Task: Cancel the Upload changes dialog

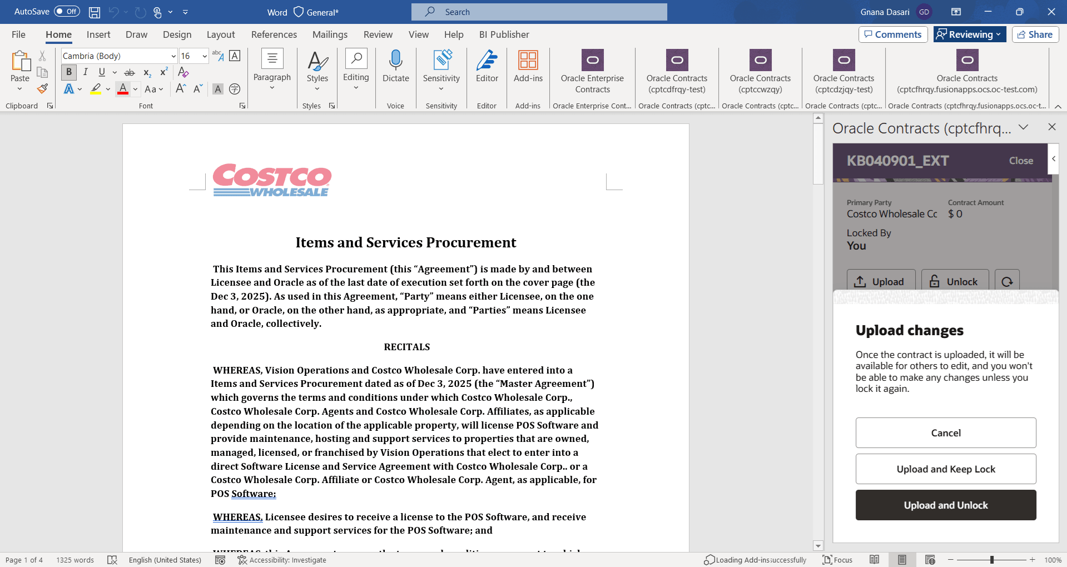Action: click(946, 433)
